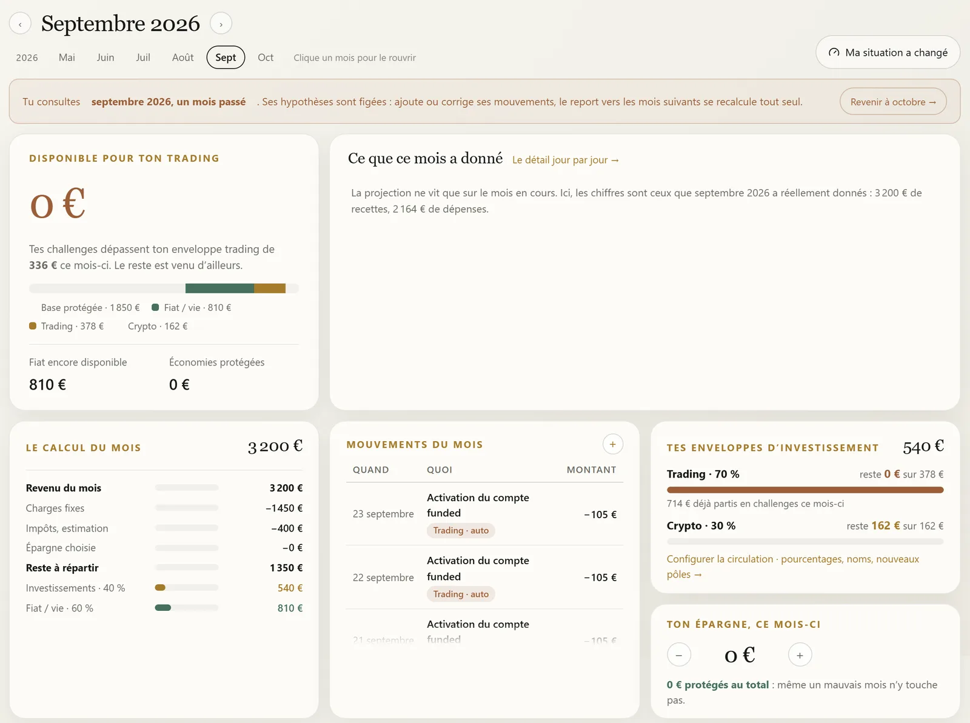Go to previous month with left arrow
This screenshot has width=970, height=723.
pos(20,24)
